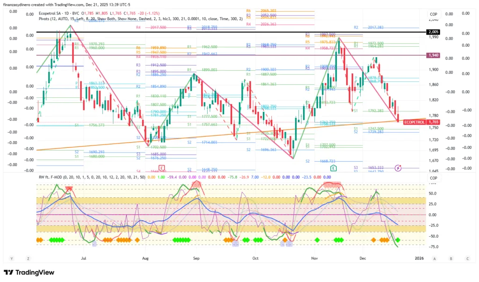The width and height of the screenshot is (479, 282).
Task: Click the black 2,005 price level label
Action: pyautogui.click(x=433, y=32)
